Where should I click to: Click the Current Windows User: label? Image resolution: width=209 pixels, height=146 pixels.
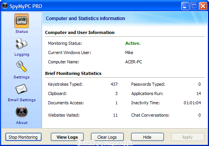69,53
